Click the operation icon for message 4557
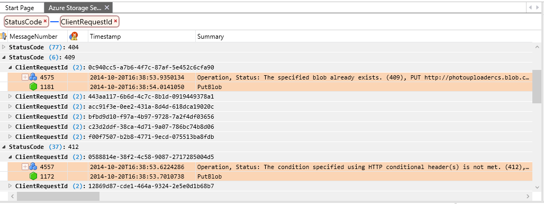 point(33,166)
